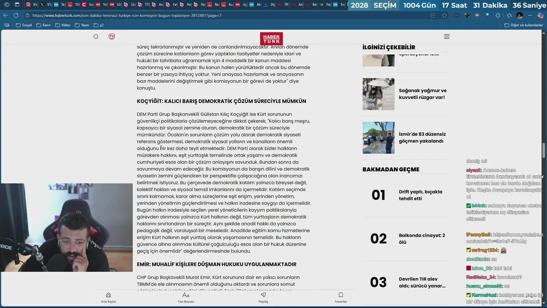Viewport: 547px width, 308px height.
Task: Open Edge Settings and more menu
Action: click(530, 15)
